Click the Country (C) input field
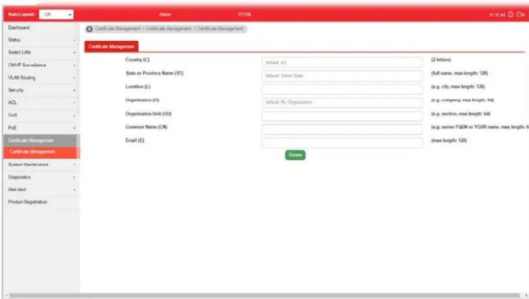This screenshot has height=299, width=529. pos(342,62)
